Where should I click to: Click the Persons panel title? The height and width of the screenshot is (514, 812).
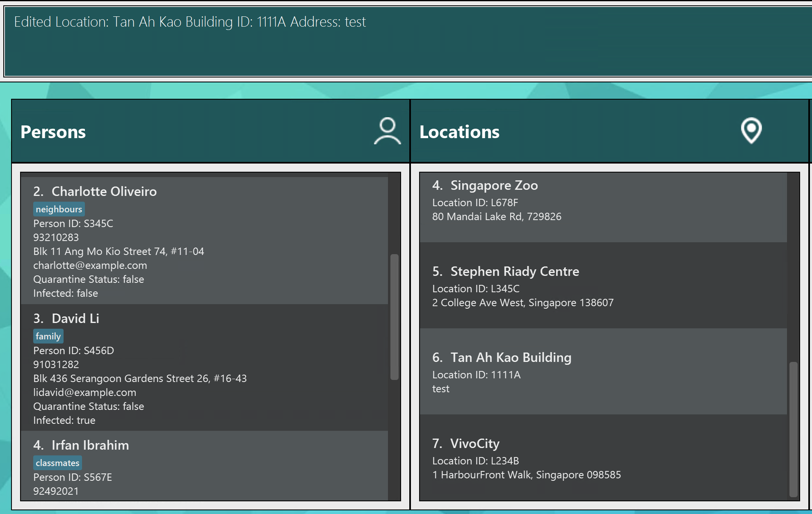tap(53, 132)
